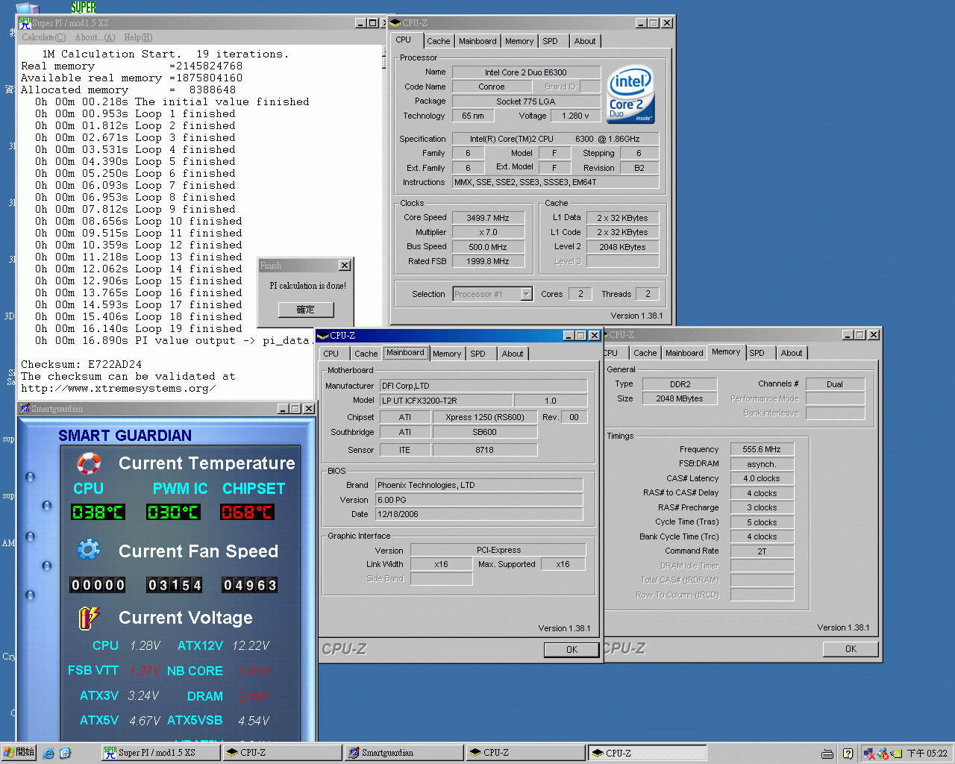955x764 pixels.
Task: Open the Help menu in Super PI
Action: point(138,37)
